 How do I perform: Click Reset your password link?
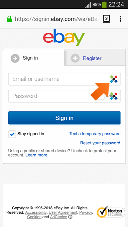100,143
